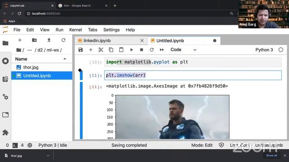Reload the browser page
Screen dimensions: 289x162
tap(19, 13)
